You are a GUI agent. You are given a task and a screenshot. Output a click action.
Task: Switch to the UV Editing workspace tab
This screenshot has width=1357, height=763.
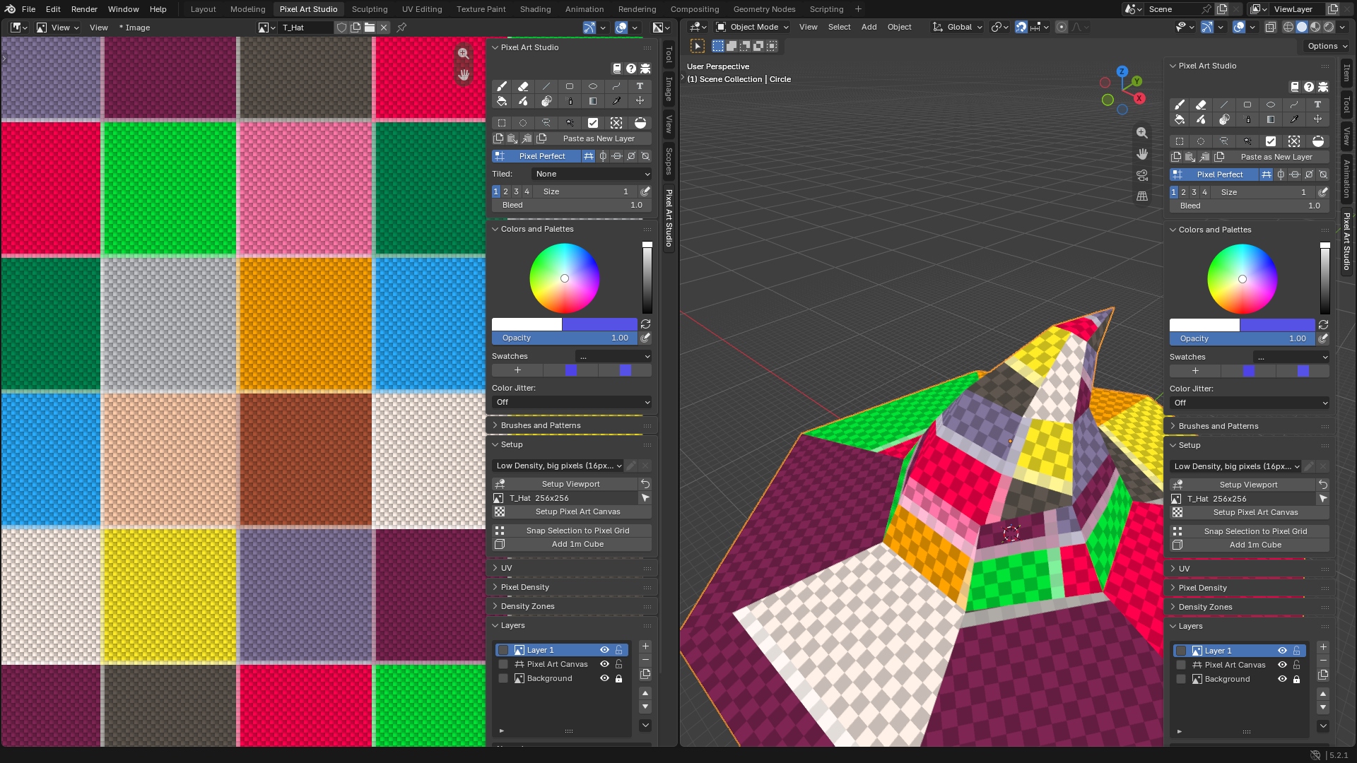click(422, 9)
